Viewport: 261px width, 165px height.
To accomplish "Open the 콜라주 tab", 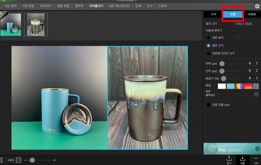I will point(79,6).
